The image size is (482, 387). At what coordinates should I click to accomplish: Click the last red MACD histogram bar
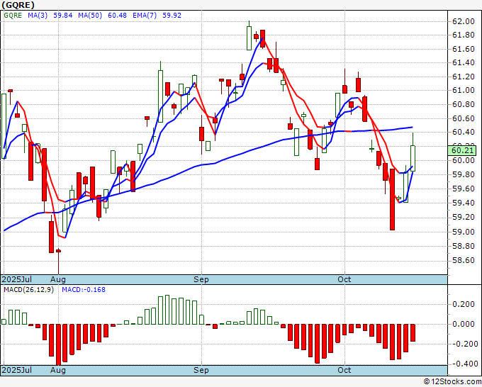(413, 332)
